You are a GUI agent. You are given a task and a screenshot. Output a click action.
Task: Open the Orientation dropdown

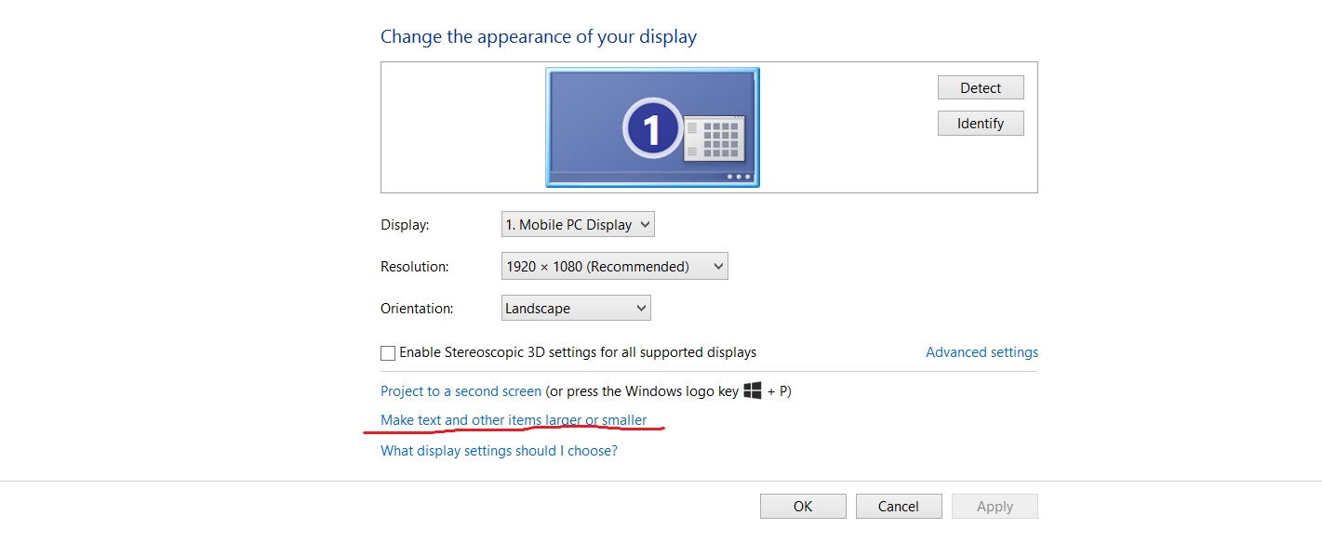[x=576, y=308]
